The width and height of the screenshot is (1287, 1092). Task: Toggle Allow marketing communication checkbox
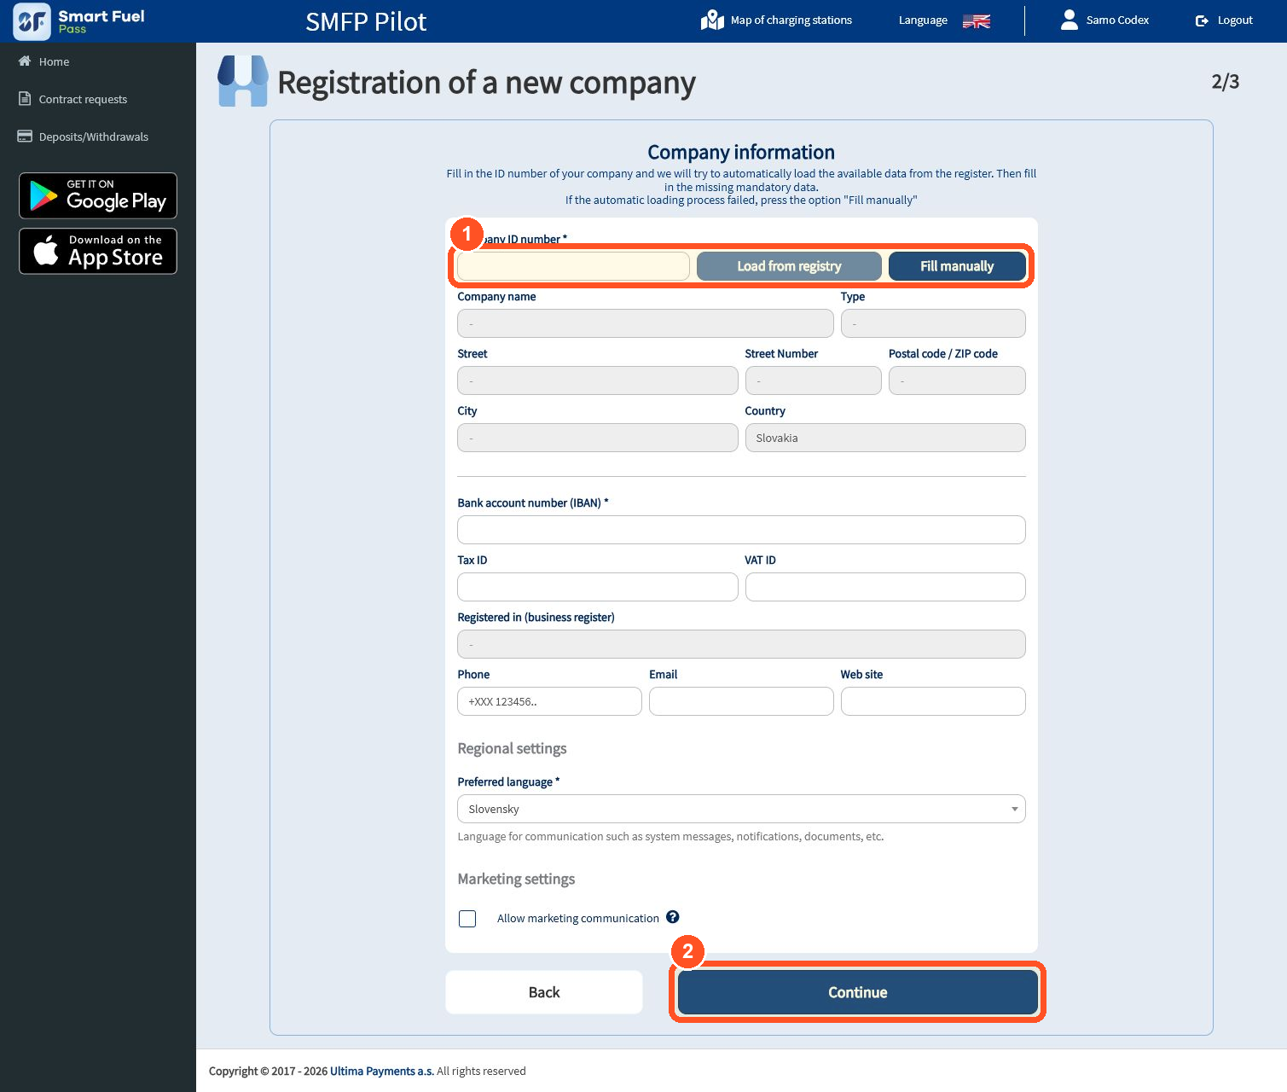(x=467, y=919)
